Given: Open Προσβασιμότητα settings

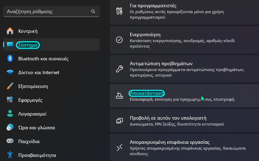Looking at the screenshot, I should [51, 155].
